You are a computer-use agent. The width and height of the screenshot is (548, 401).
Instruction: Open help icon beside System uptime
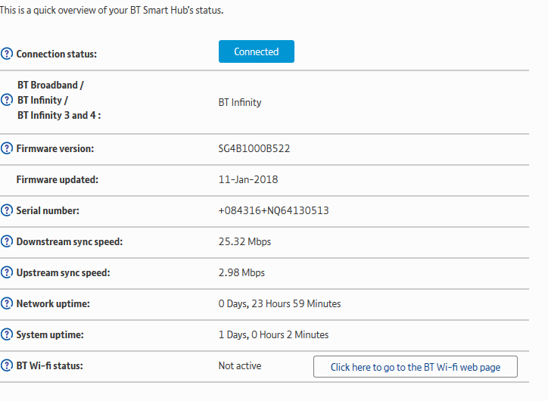click(8, 334)
